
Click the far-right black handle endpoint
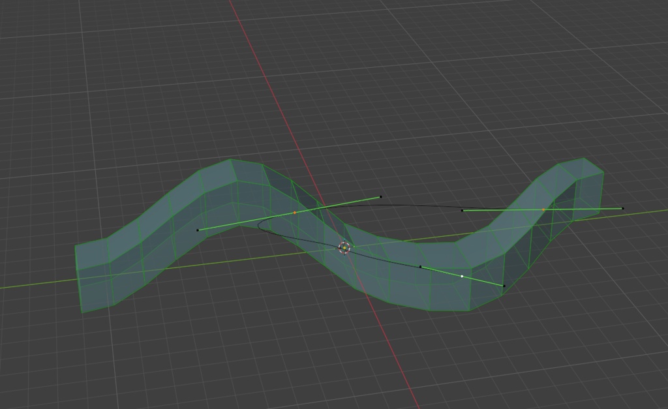pos(623,209)
